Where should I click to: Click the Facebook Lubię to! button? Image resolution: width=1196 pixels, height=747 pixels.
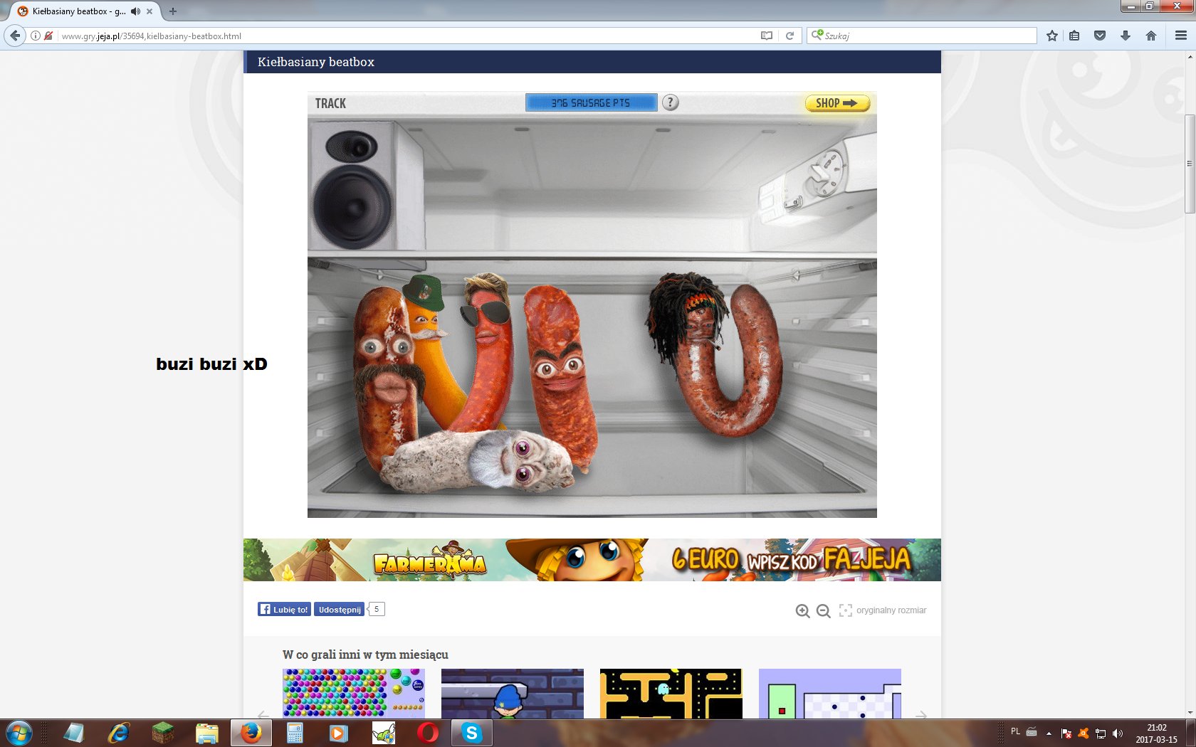284,609
